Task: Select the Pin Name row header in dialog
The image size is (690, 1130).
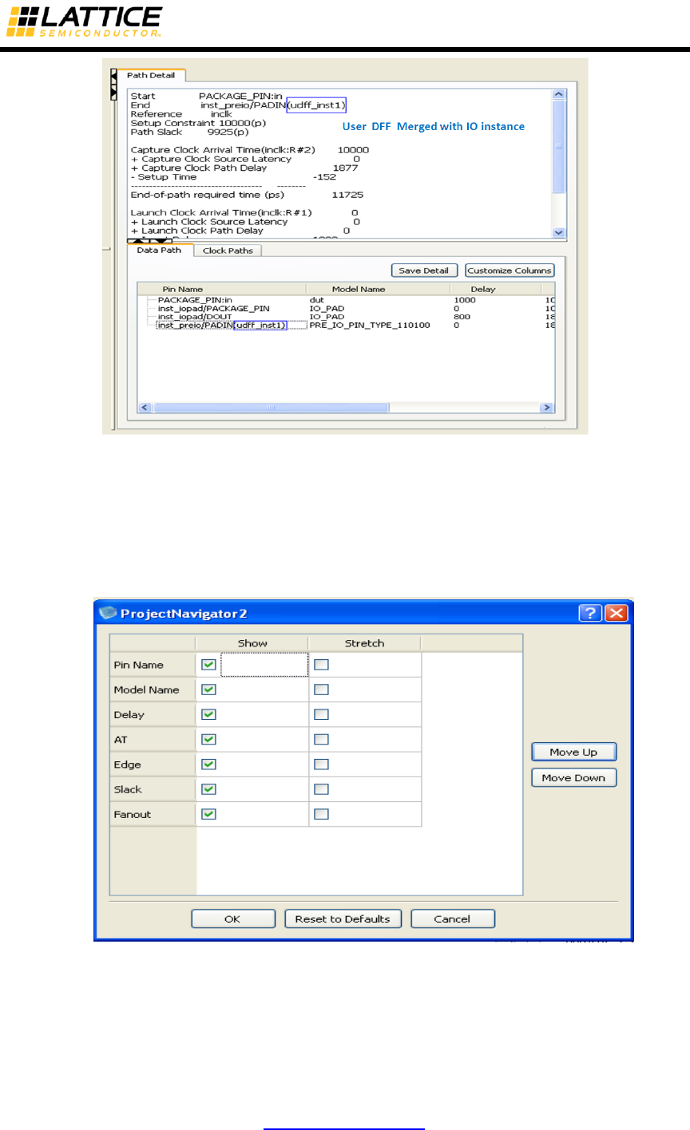Action: 153,665
